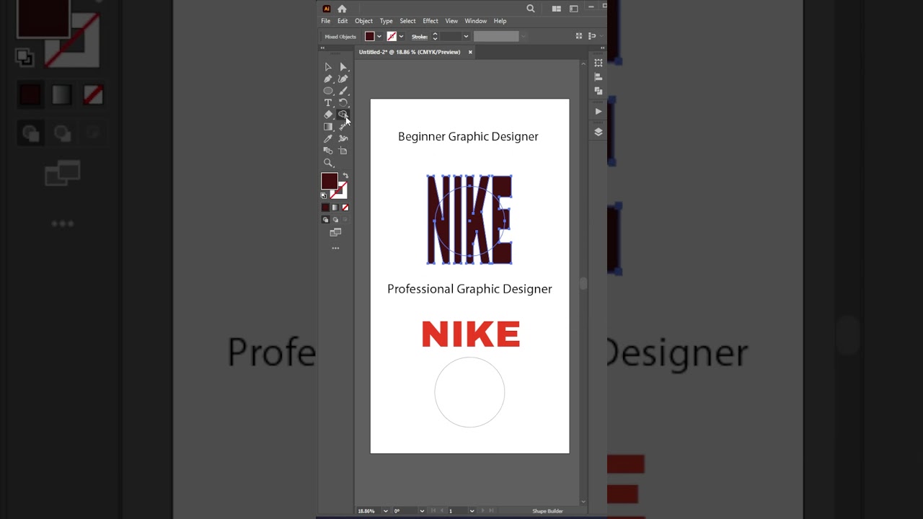Click stroke swatch in control bar
923x519 pixels.
pos(392,37)
